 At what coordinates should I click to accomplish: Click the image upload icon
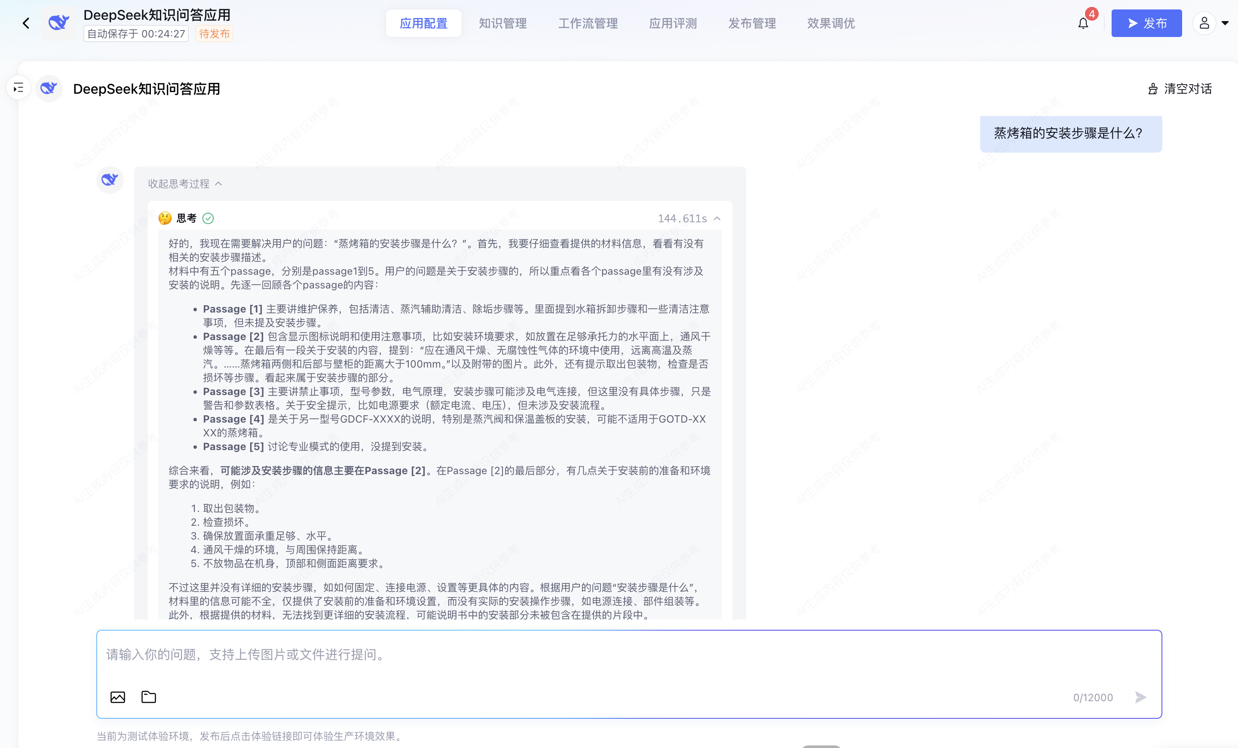tap(118, 697)
